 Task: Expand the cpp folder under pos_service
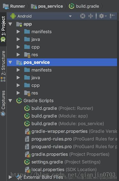[18, 85]
